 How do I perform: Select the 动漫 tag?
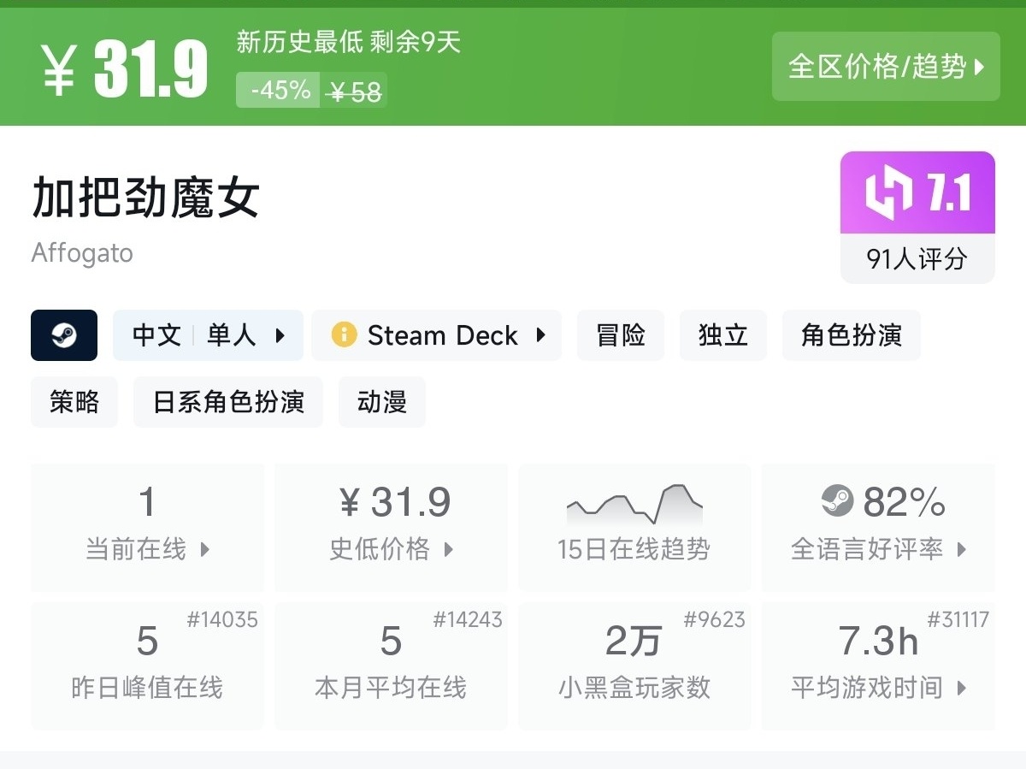pos(382,402)
